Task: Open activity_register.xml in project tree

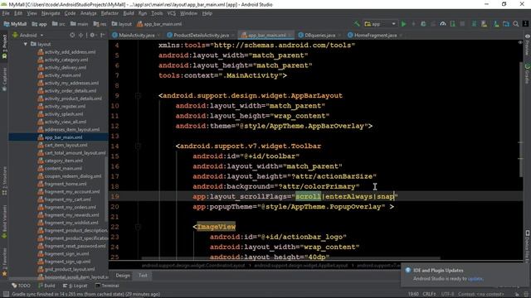Action: click(65, 107)
